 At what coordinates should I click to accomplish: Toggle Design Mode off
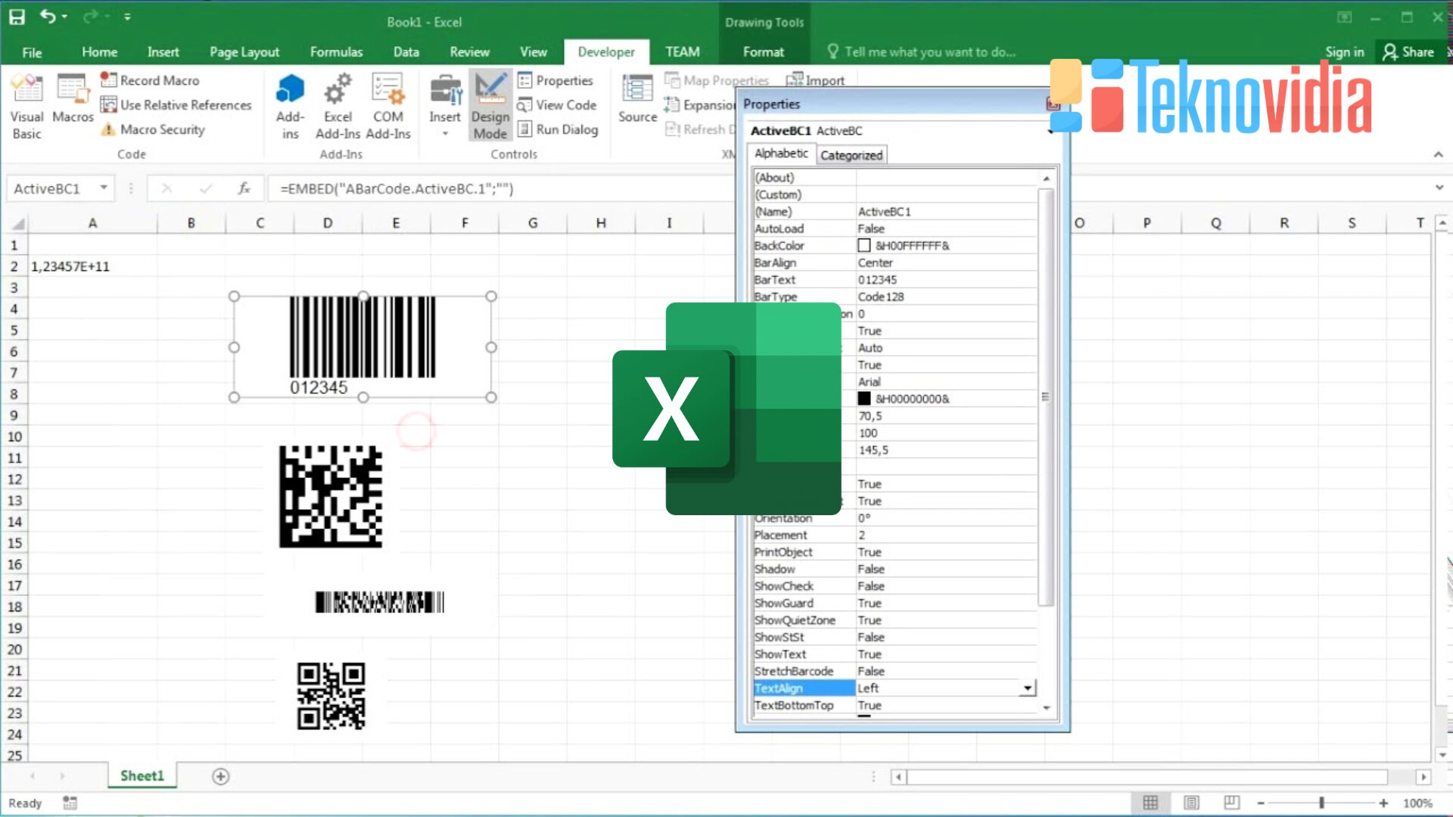(490, 106)
